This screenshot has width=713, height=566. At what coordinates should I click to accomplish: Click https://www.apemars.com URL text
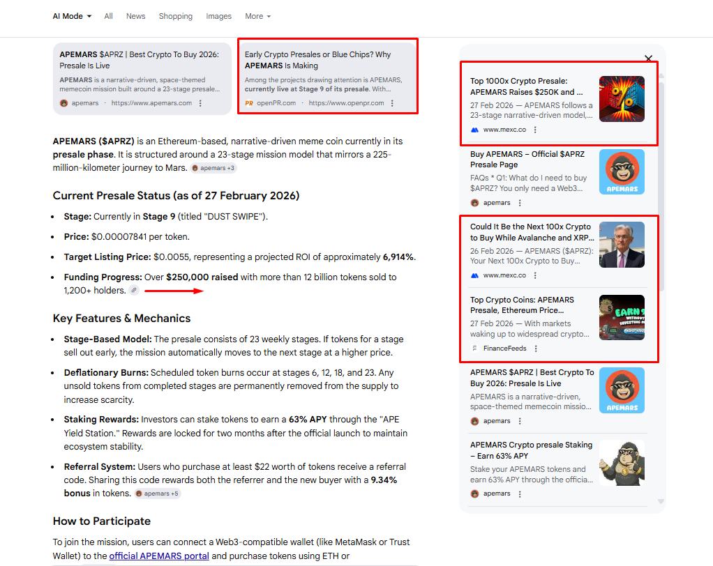tap(151, 103)
